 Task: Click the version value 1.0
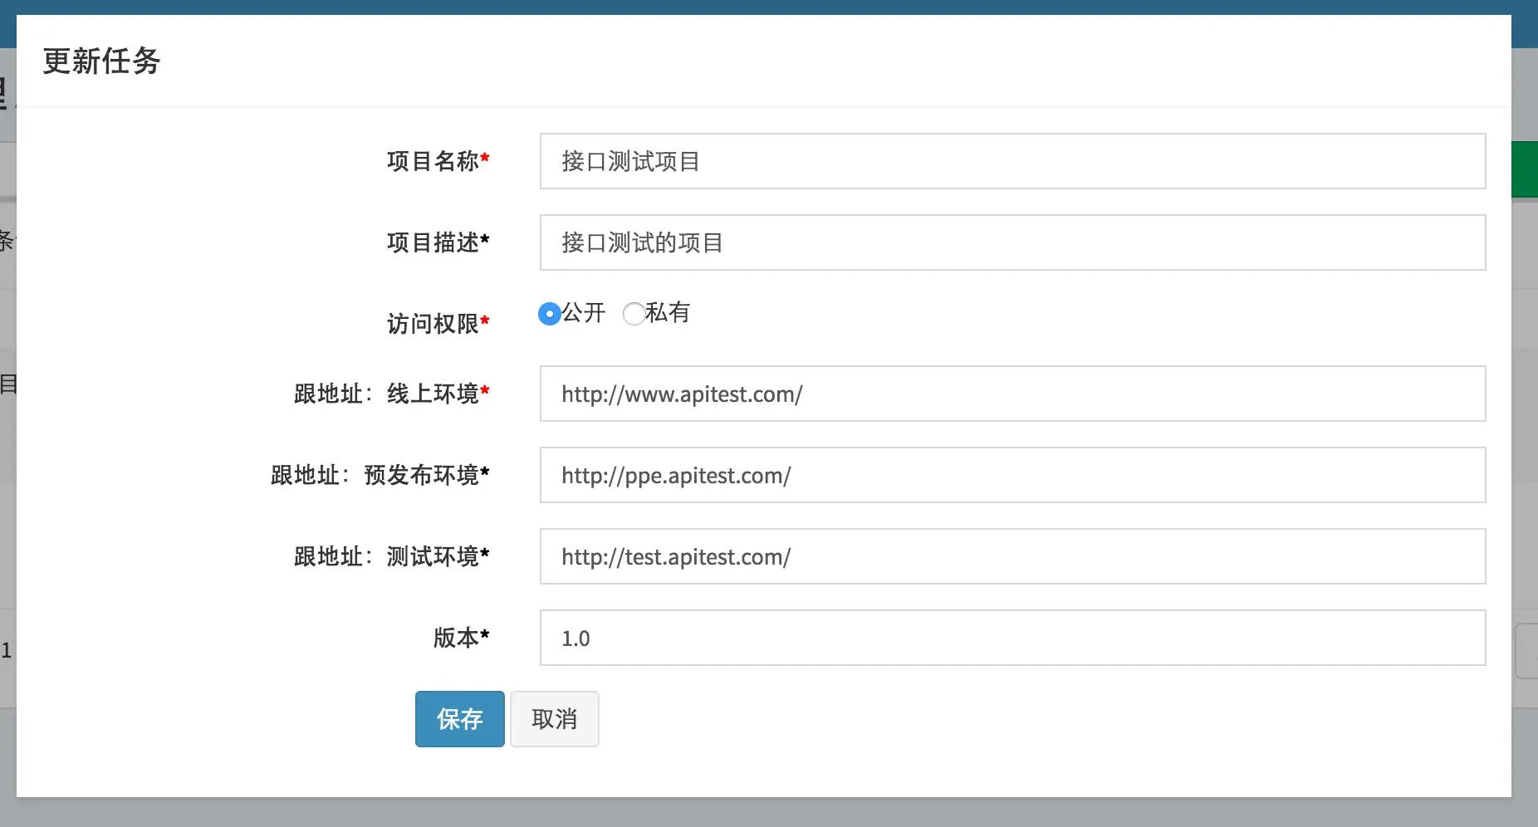[x=575, y=638]
